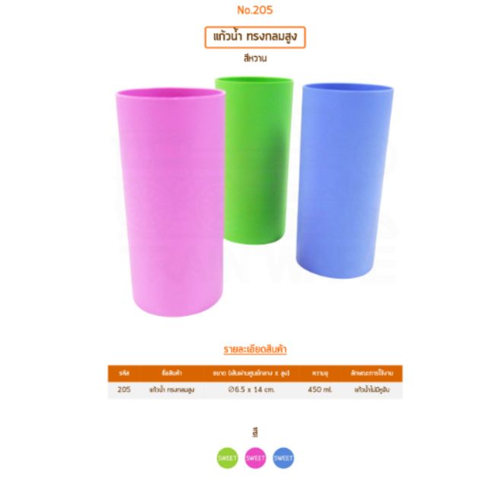Select the green SWEET color circle
Viewport: 487px width, 487px height.
tap(228, 458)
